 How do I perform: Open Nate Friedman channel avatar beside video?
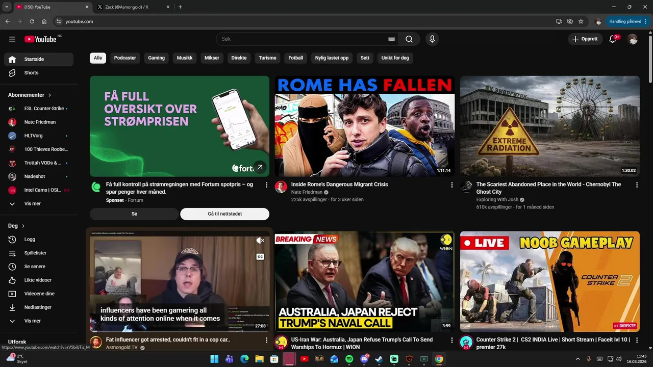tap(281, 187)
